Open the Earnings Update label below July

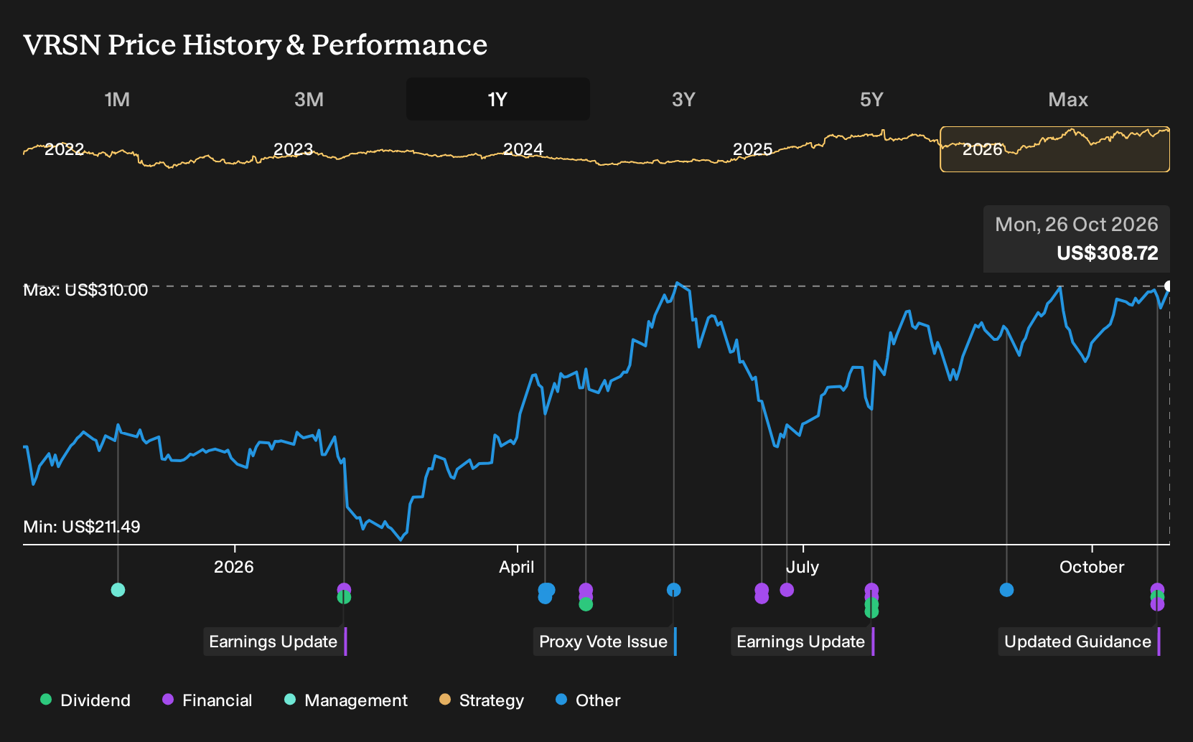click(803, 642)
